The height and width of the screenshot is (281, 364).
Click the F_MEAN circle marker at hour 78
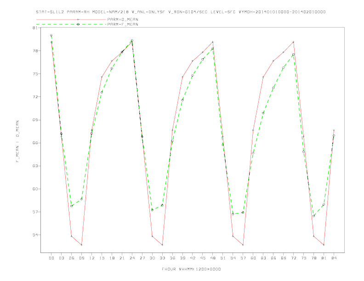(x=313, y=216)
